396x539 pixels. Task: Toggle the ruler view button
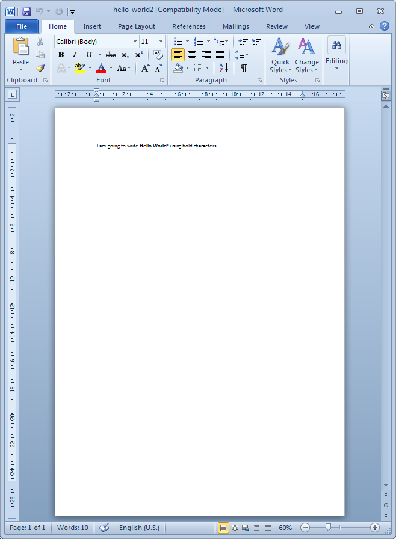[x=386, y=96]
